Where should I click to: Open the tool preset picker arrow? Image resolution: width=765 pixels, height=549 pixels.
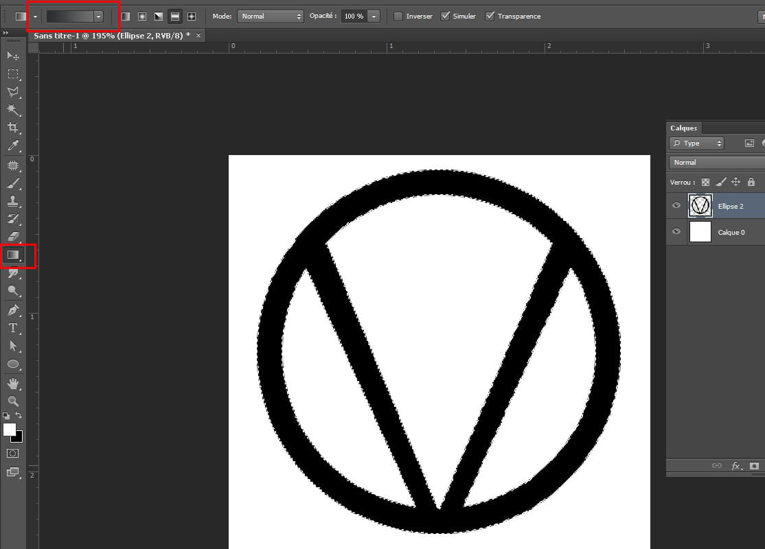coord(35,16)
